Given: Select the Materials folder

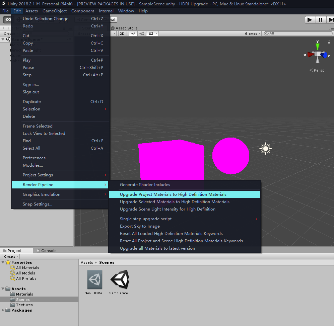Looking at the screenshot, I should tap(22, 294).
